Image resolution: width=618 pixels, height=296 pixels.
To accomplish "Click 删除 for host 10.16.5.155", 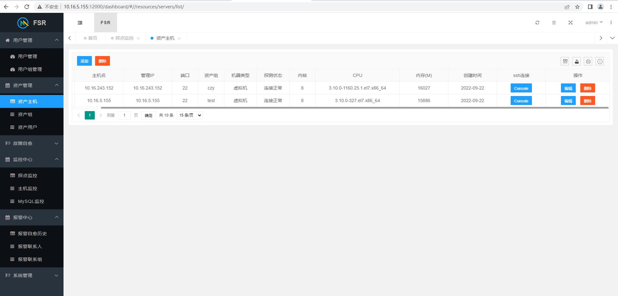I will [587, 101].
